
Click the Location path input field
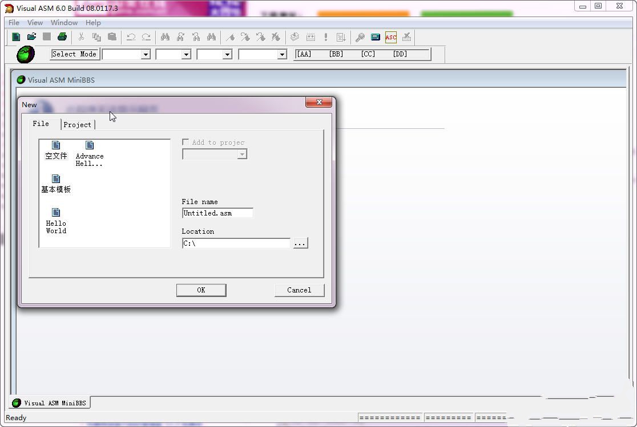click(x=236, y=243)
